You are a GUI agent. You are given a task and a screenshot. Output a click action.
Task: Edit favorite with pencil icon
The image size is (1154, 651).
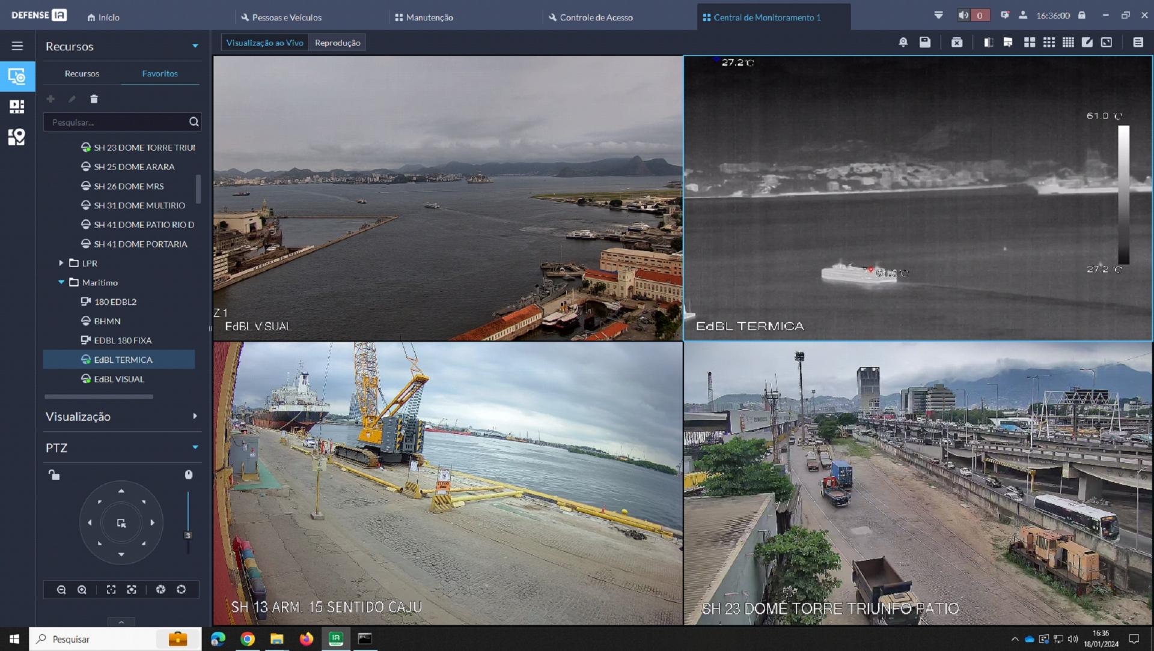tap(72, 99)
